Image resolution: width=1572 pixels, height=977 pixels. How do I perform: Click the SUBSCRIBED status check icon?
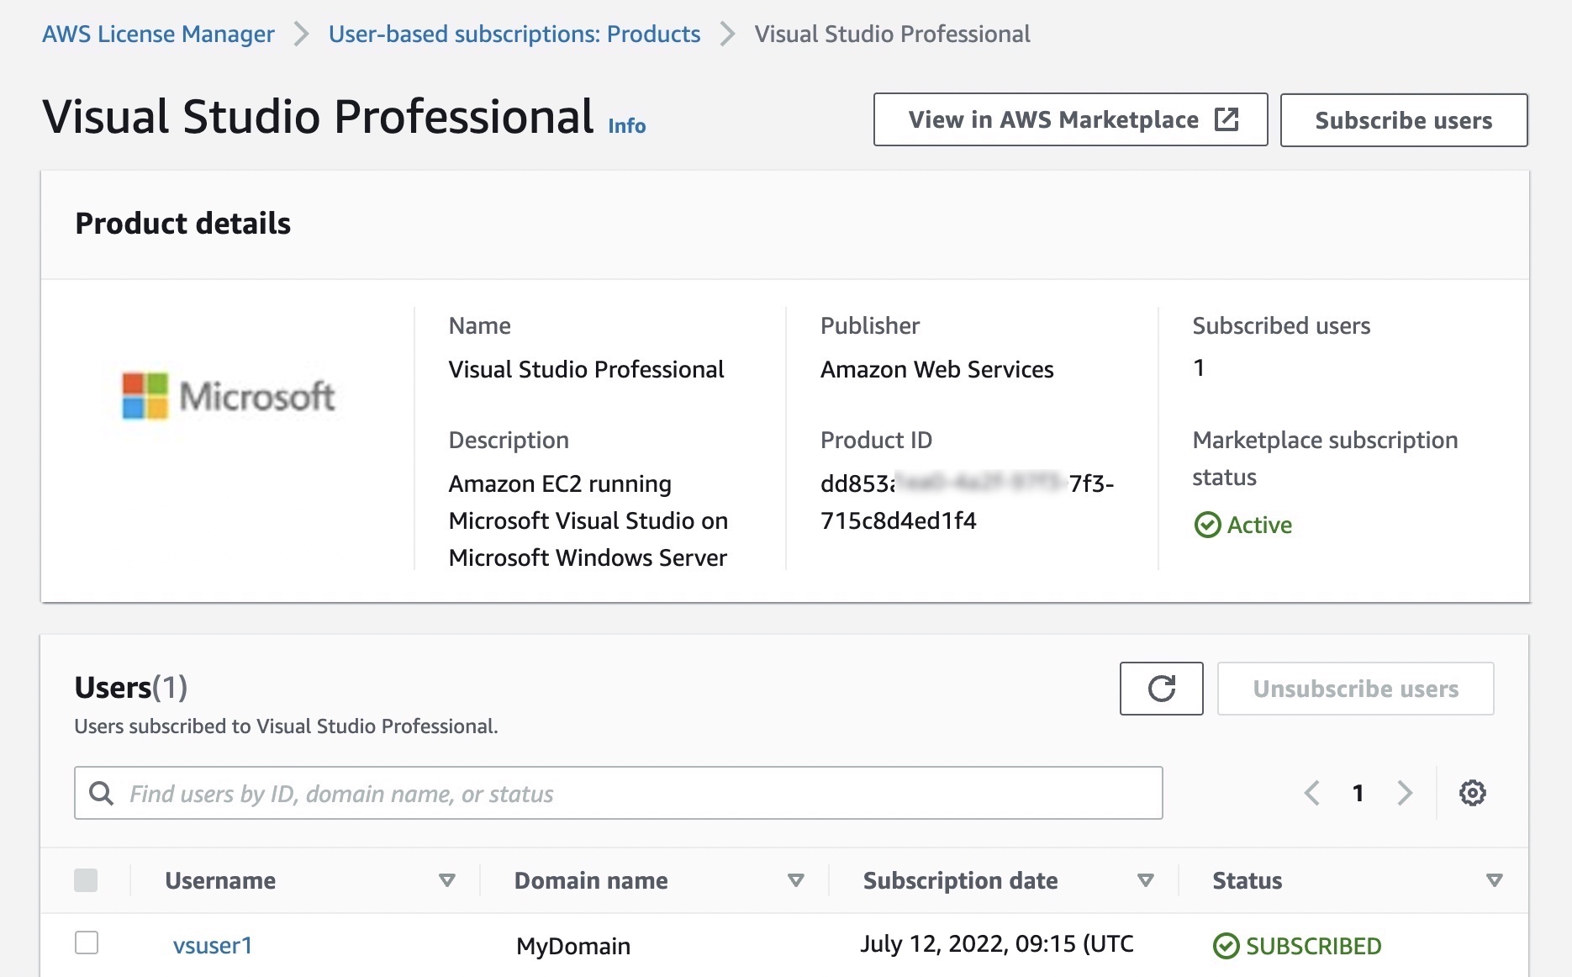tap(1226, 946)
